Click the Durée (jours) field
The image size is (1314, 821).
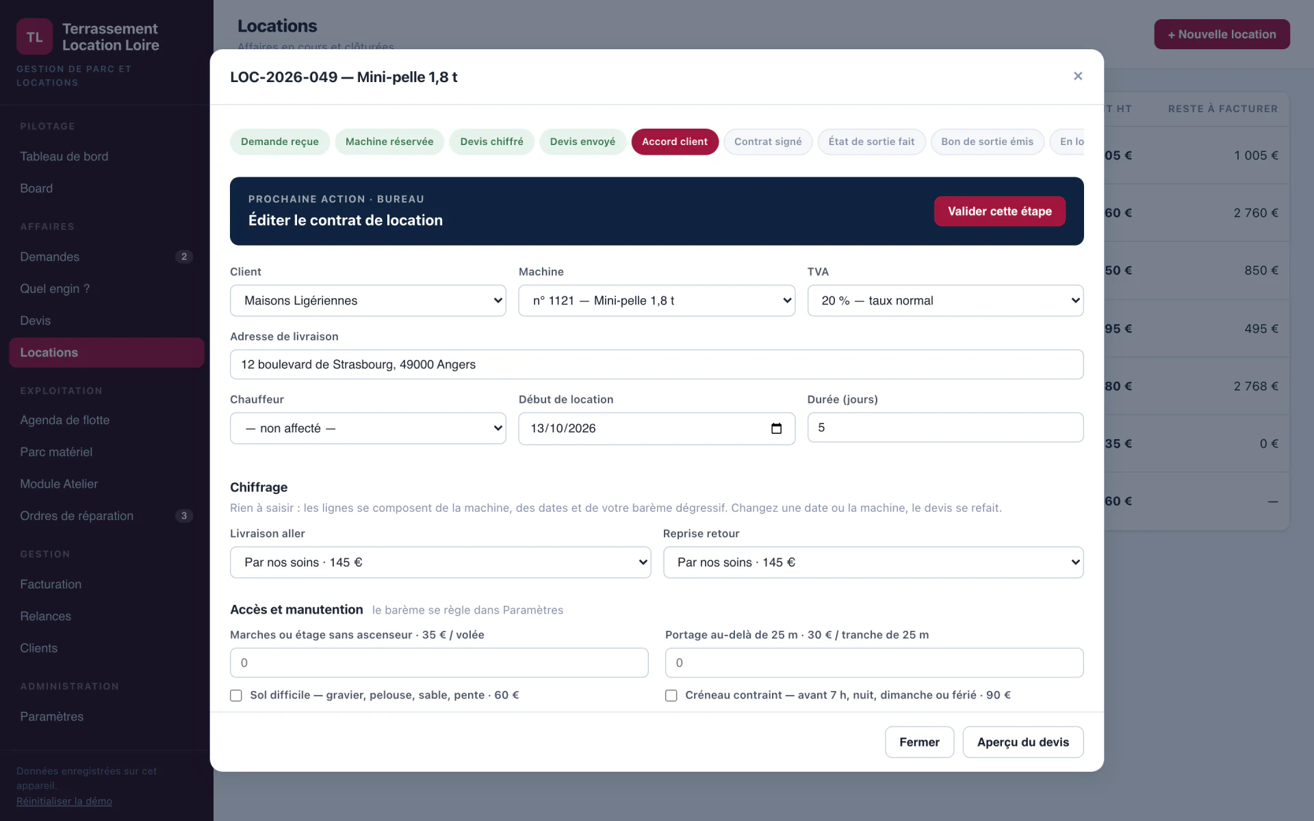946,428
